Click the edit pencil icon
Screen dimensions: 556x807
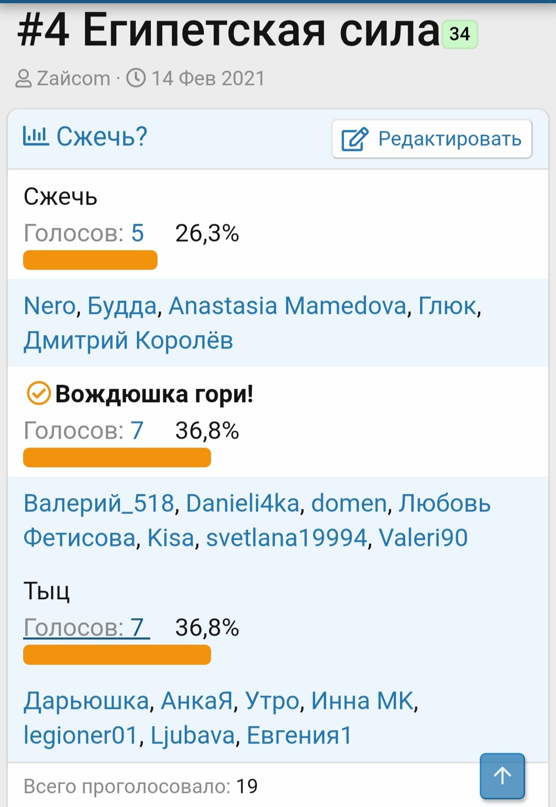click(x=355, y=139)
